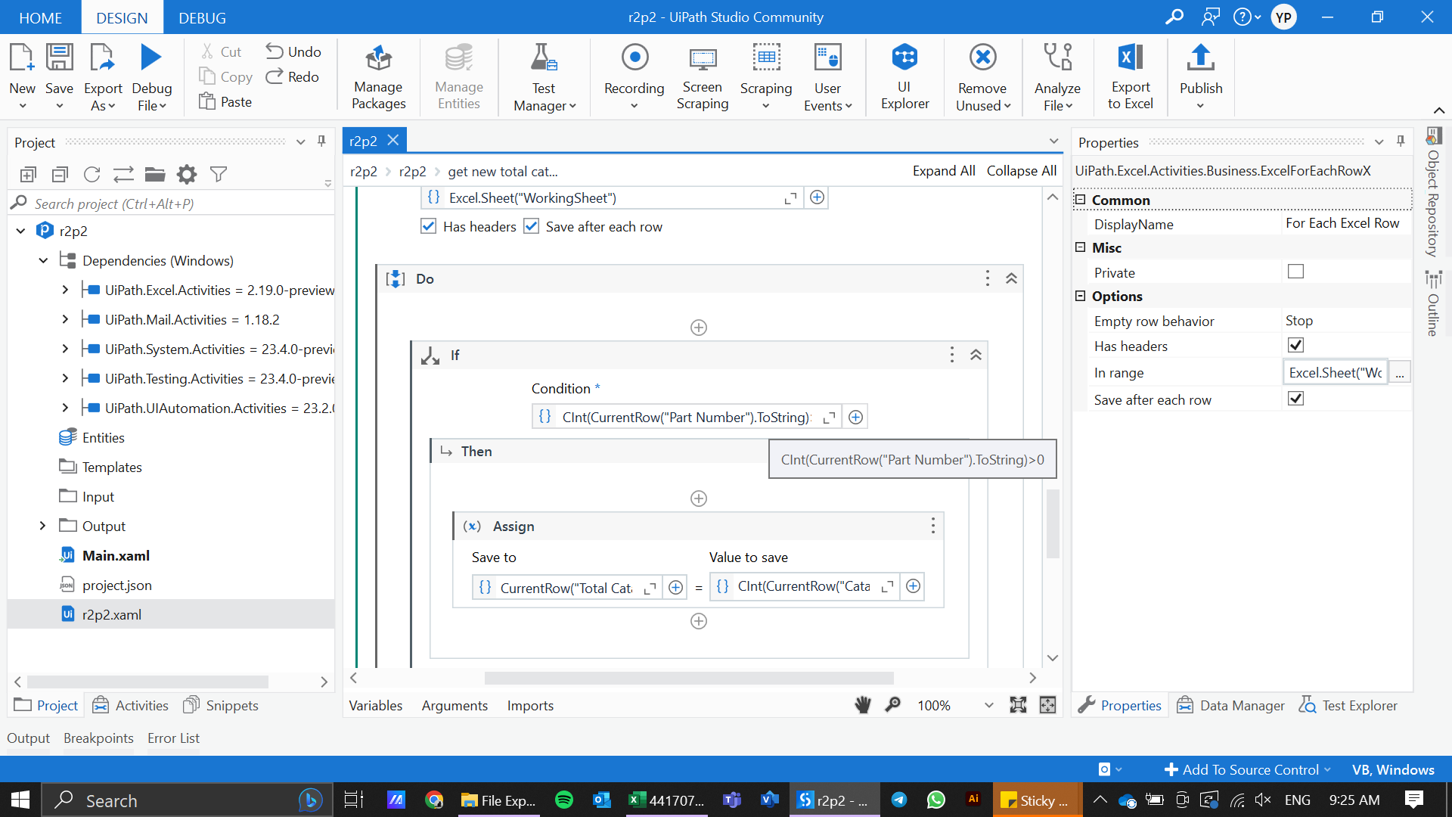Viewport: 1452px width, 817px height.
Task: Open the Snippets panel tab
Action: 221,705
